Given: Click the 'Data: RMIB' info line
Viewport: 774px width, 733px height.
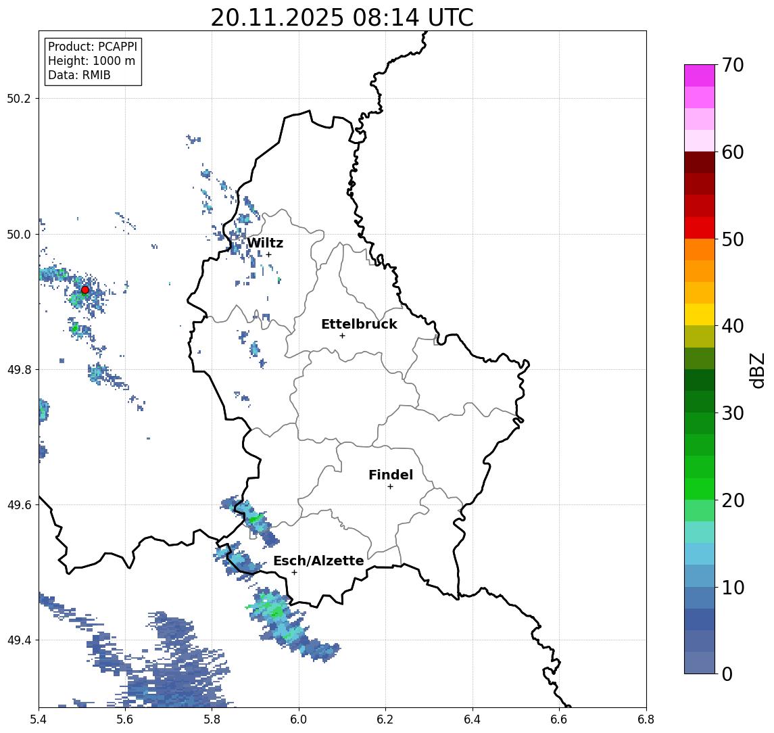Looking at the screenshot, I should [79, 75].
